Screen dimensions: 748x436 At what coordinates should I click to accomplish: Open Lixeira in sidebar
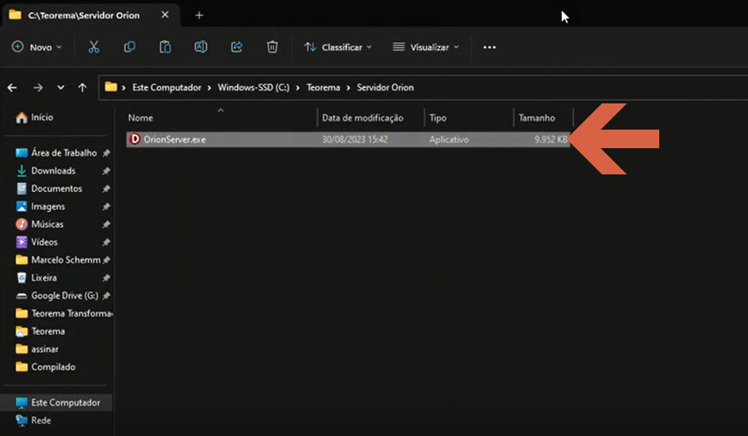[x=37, y=278]
